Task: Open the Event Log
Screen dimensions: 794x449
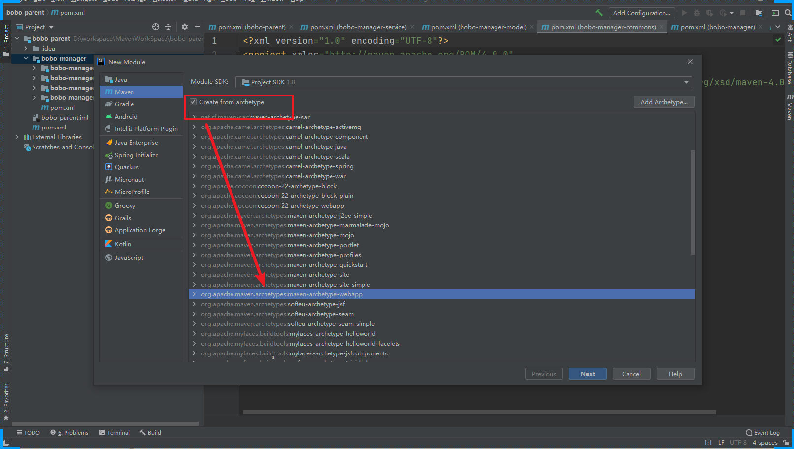Action: pyautogui.click(x=763, y=433)
